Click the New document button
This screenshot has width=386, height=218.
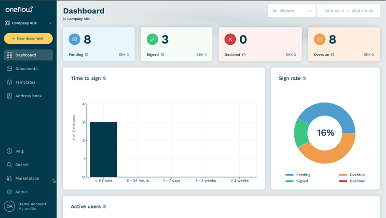[28, 38]
